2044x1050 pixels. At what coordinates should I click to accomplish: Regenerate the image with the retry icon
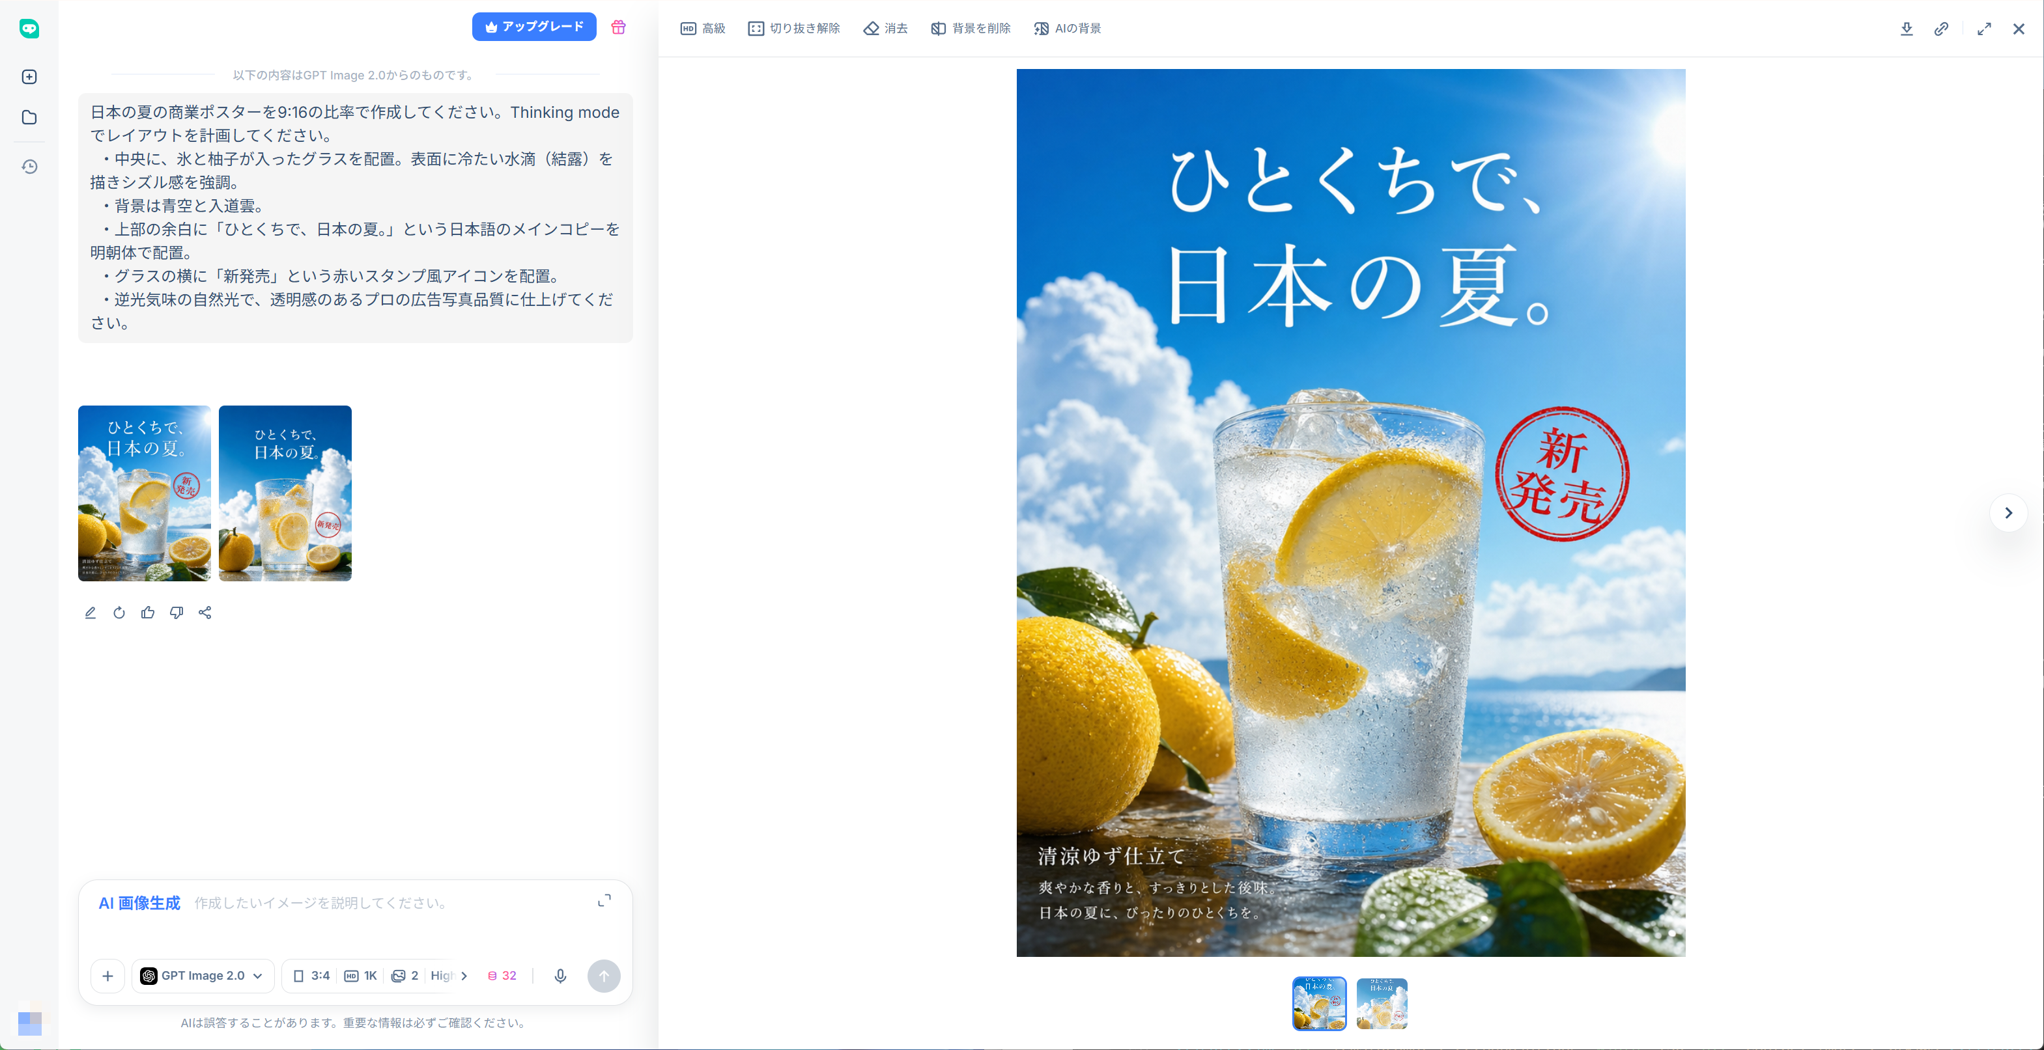[119, 613]
